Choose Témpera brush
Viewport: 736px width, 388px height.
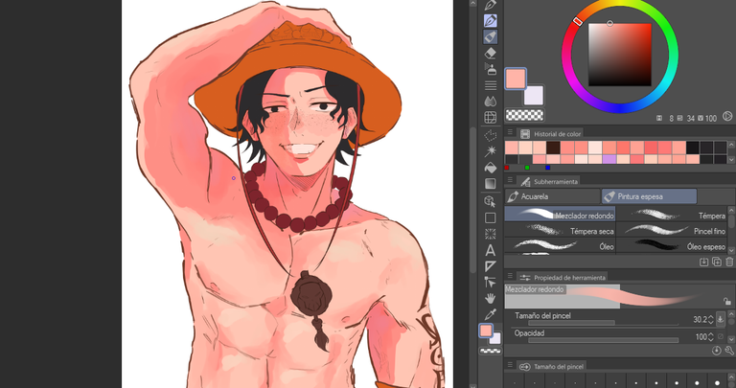click(672, 214)
